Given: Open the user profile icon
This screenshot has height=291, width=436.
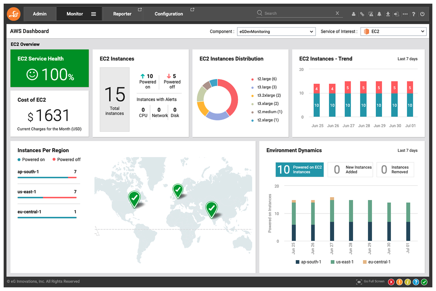Looking at the screenshot, I should pyautogui.click(x=354, y=14).
